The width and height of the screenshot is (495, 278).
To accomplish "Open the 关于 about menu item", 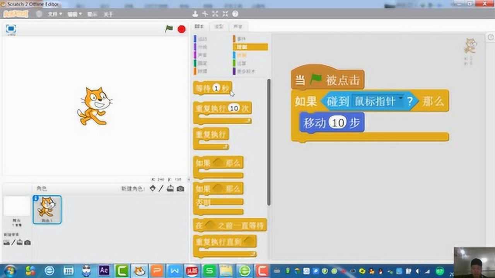I will coord(108,14).
